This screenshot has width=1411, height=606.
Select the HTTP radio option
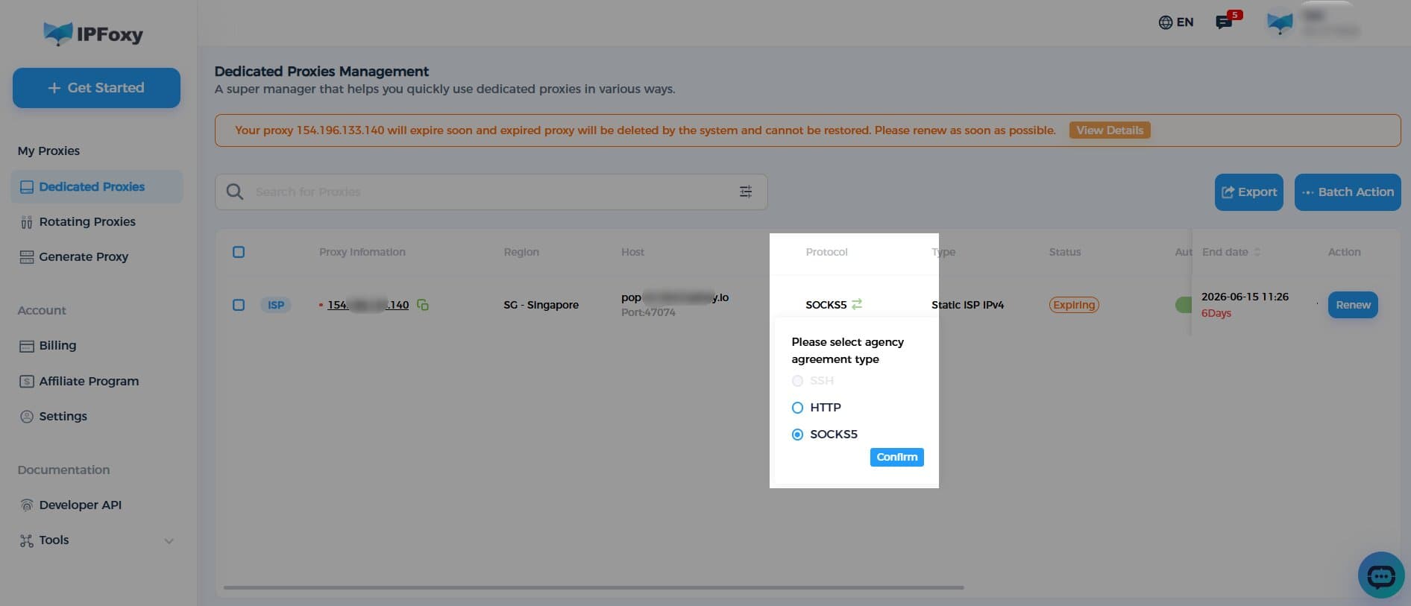coord(797,408)
